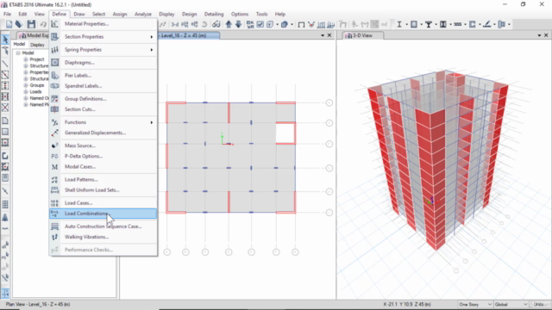Select Section Cuts entry
This screenshot has width=552, height=310.
[103, 109]
